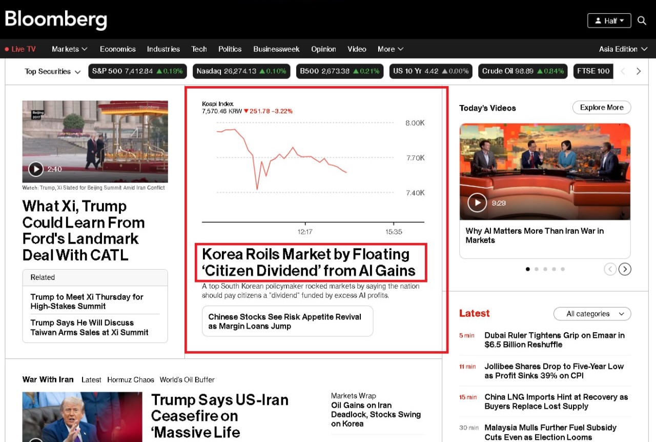Image resolution: width=656 pixels, height=442 pixels.
Task: Select the B500 ticker chip
Action: coord(340,71)
